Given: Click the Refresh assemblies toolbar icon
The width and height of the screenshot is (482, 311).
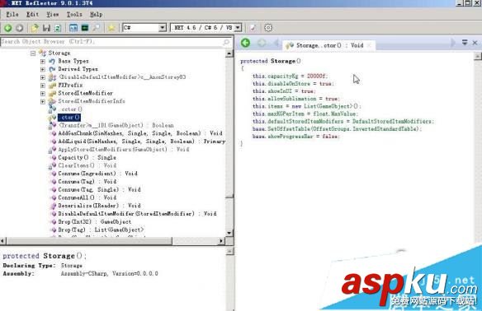Looking at the screenshot, I should coord(58,28).
